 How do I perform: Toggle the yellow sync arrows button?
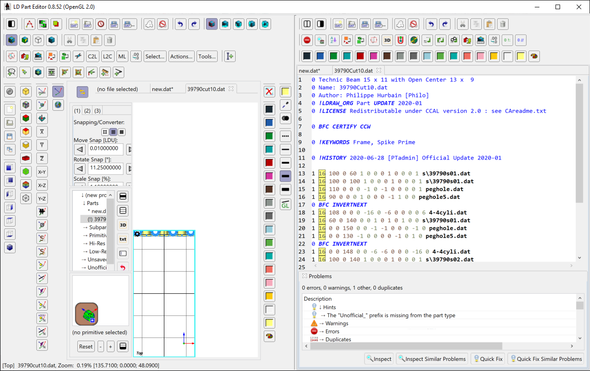pyautogui.click(x=82, y=92)
